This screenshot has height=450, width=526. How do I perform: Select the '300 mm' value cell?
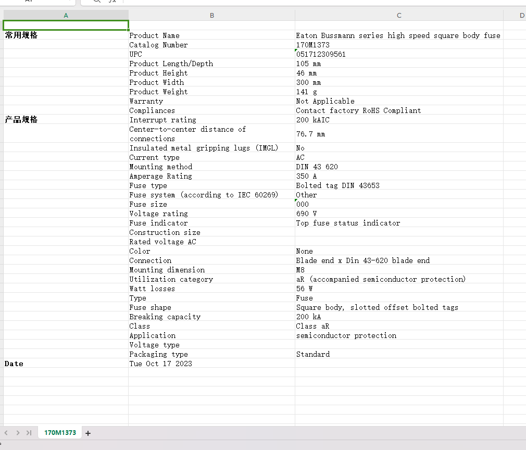pyautogui.click(x=399, y=82)
